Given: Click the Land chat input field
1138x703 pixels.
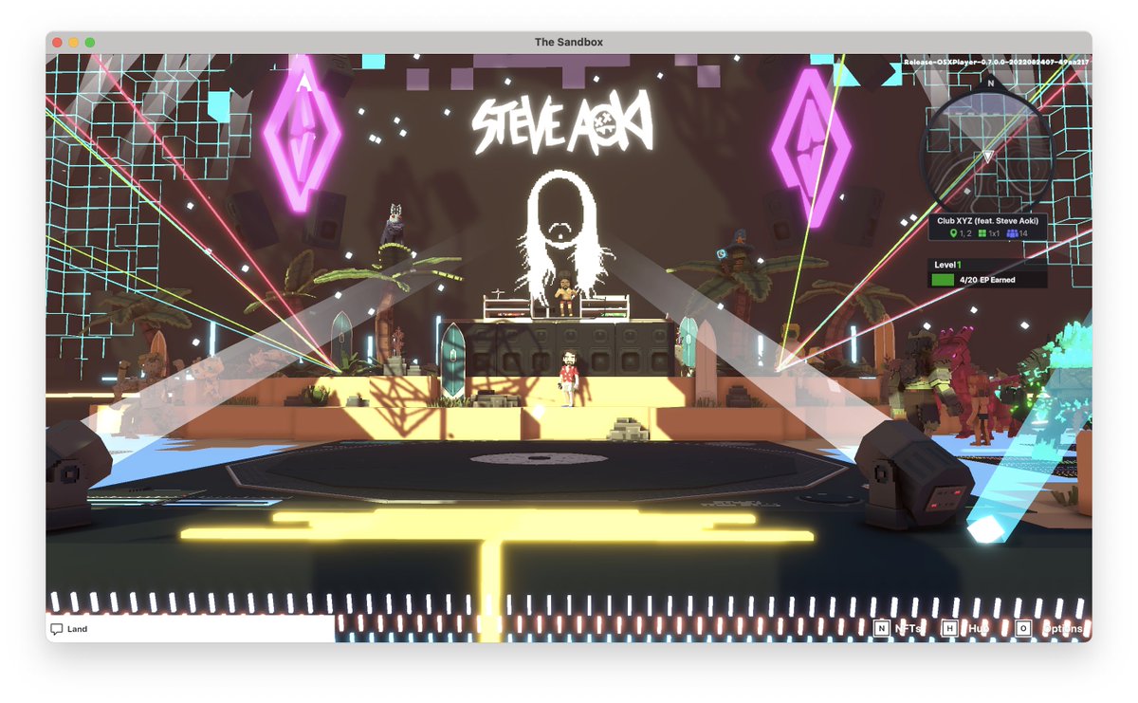Looking at the screenshot, I should click(x=191, y=629).
